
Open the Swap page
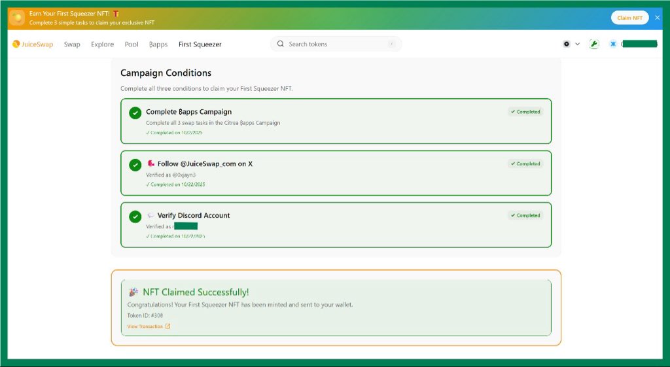pyautogui.click(x=72, y=44)
